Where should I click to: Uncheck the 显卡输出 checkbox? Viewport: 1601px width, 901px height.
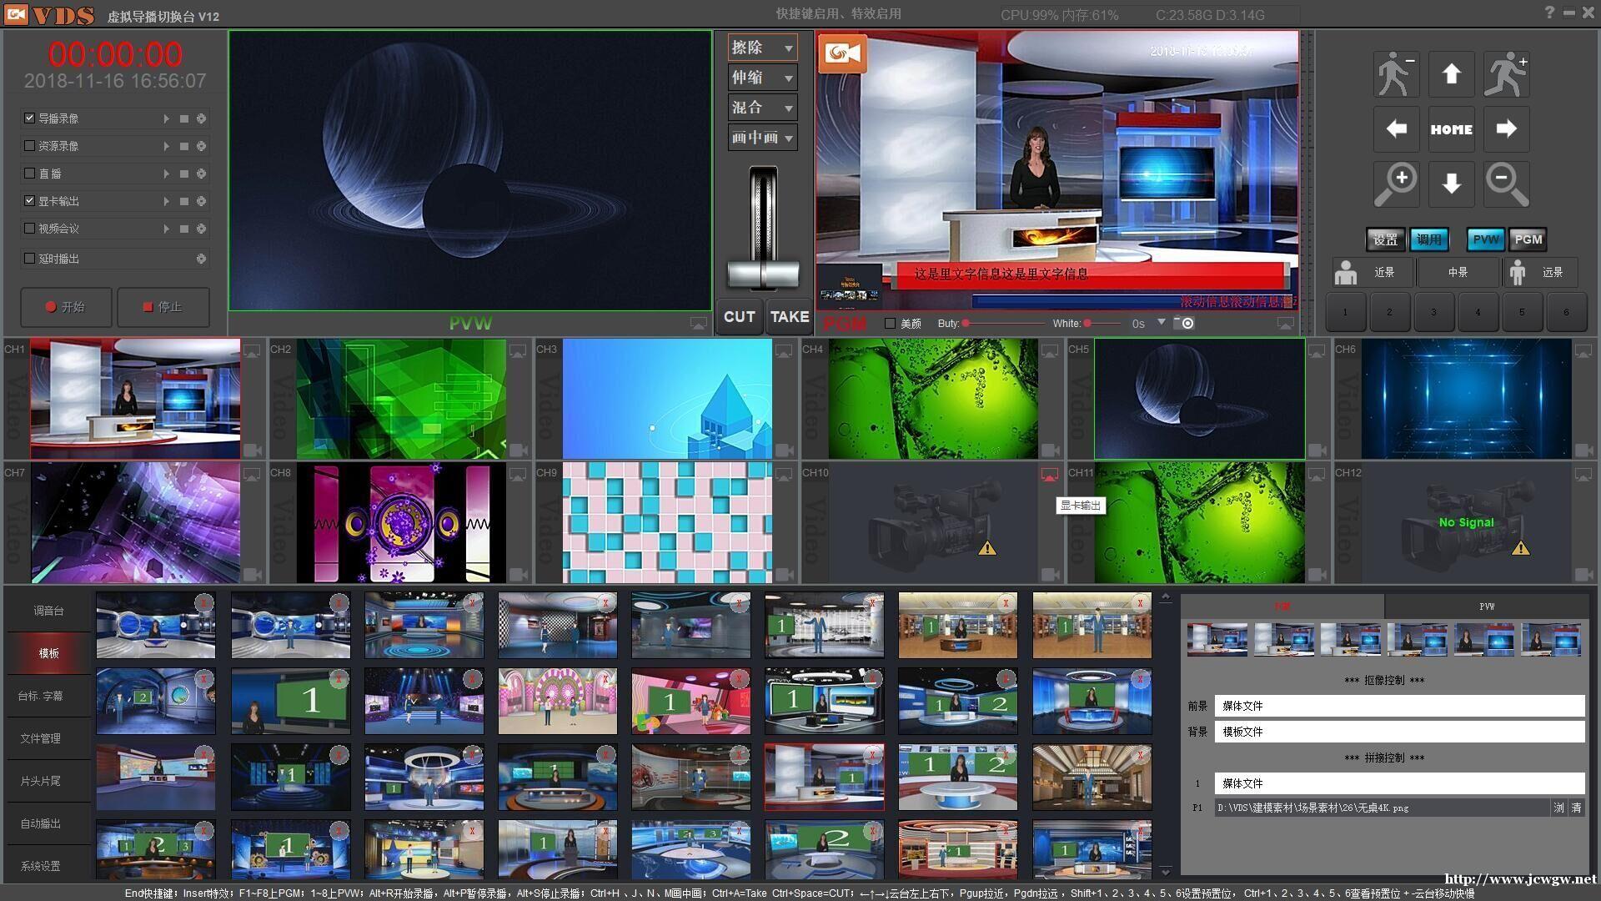click(30, 201)
